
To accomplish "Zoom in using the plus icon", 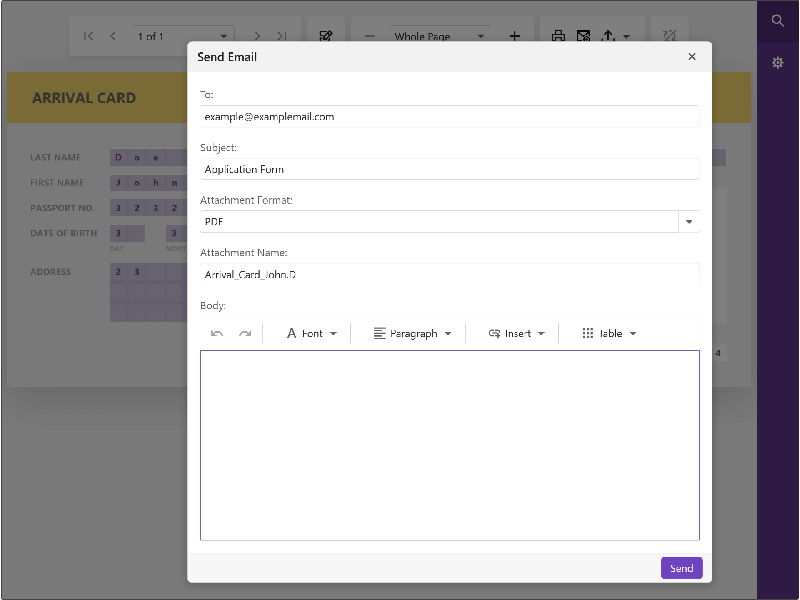I will pos(515,36).
